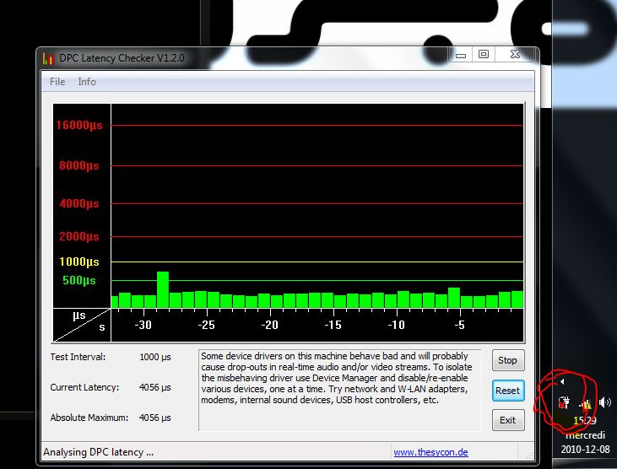Visit the www.thesycon.de link
The image size is (617, 469).
pyautogui.click(x=430, y=452)
